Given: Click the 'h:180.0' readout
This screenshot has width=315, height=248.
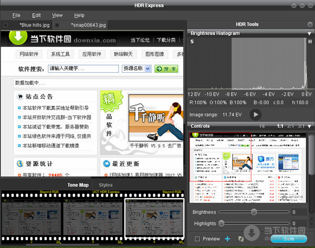Looking at the screenshot, I should 300,103.
